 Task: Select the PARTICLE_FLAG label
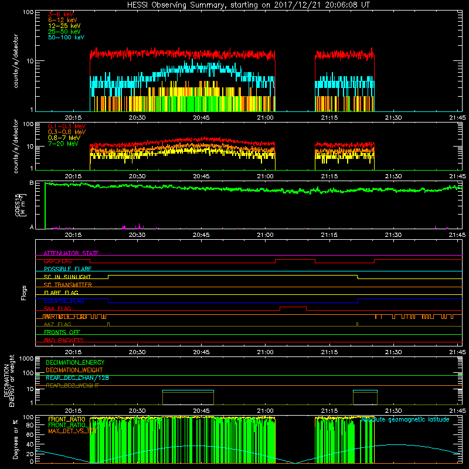(x=65, y=317)
